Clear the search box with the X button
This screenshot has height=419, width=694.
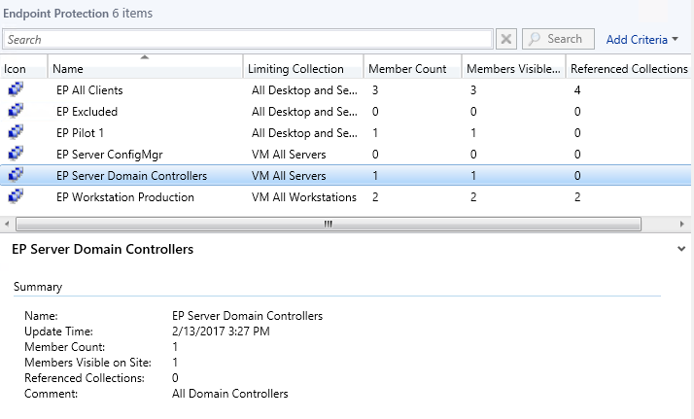(506, 40)
